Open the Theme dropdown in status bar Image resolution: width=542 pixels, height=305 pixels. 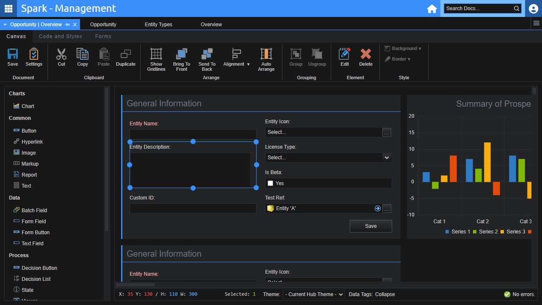pos(313,294)
